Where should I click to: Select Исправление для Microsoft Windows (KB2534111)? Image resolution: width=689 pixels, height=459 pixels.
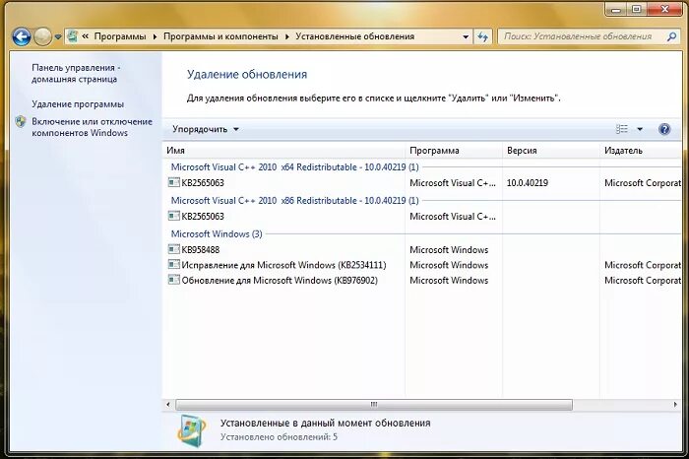pyautogui.click(x=283, y=265)
